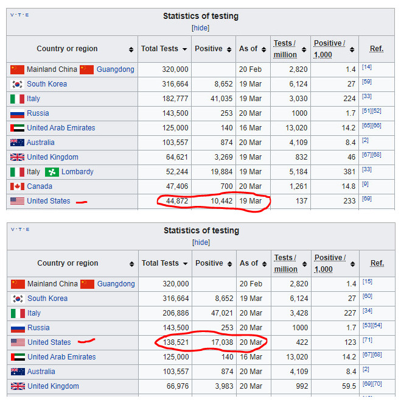Image resolution: width=401 pixels, height=407 pixels.
Task: Click the Lombardy region flag icon
Action: coord(52,172)
